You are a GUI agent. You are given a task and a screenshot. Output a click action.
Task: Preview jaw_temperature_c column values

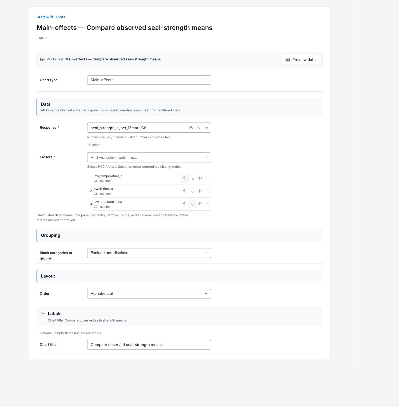[200, 178]
